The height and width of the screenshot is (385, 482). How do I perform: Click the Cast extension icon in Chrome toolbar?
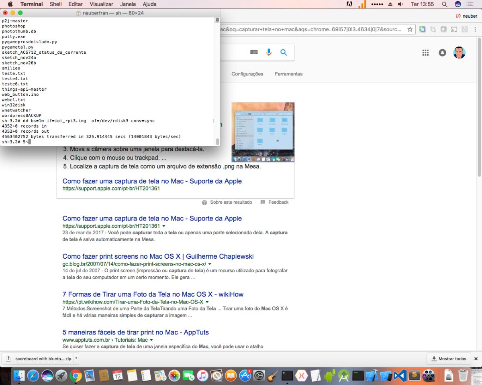tap(454, 29)
